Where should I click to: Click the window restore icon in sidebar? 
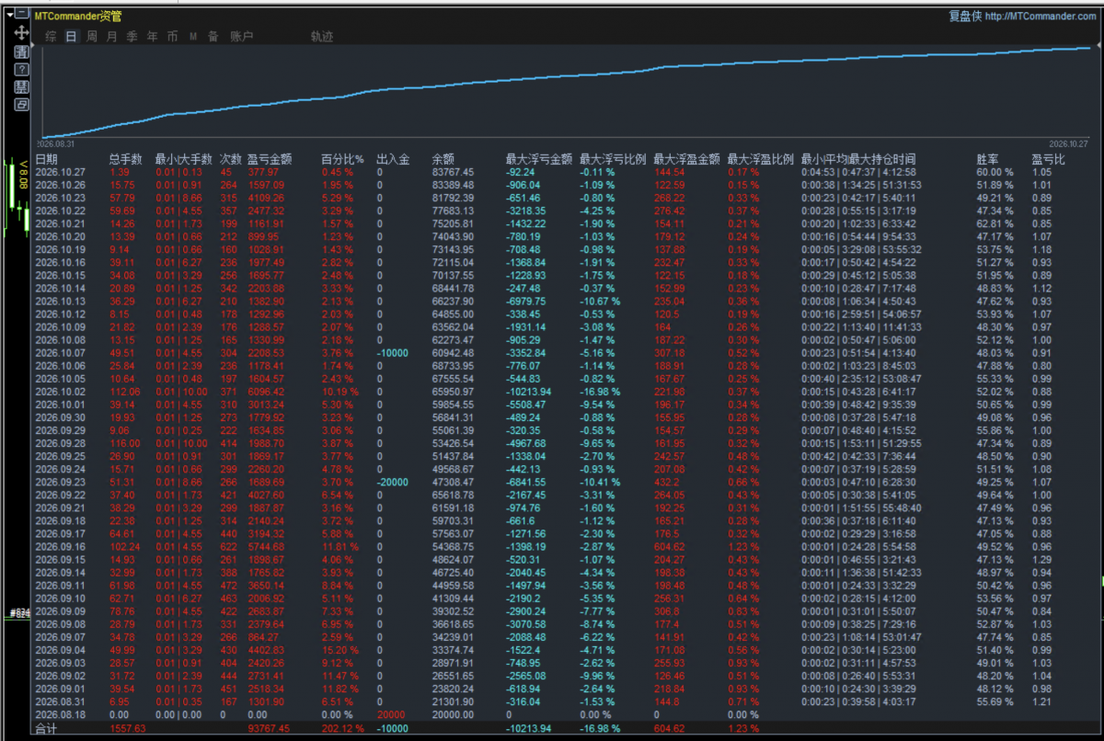coord(21,105)
